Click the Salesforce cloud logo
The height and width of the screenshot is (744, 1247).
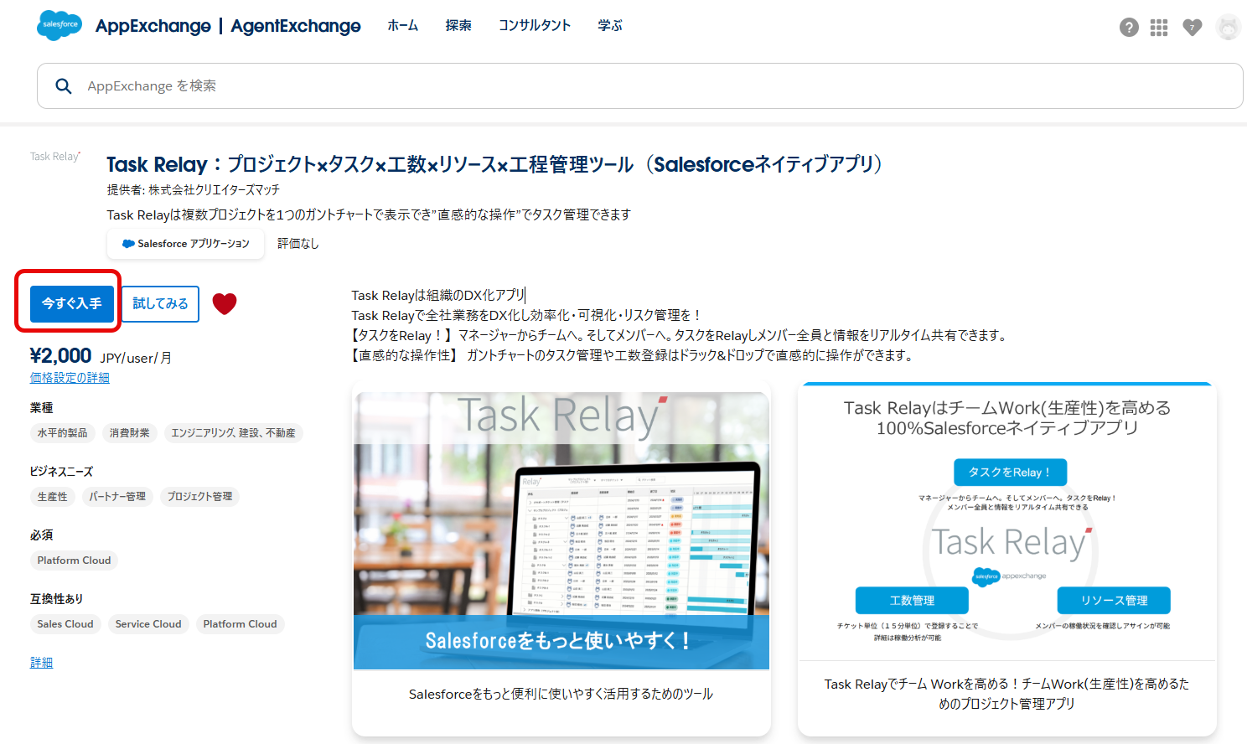[60, 25]
